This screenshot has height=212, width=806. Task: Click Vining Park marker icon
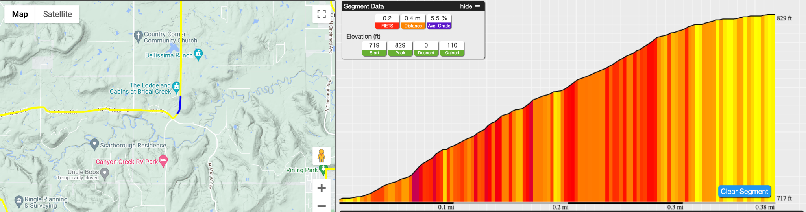[323, 170]
